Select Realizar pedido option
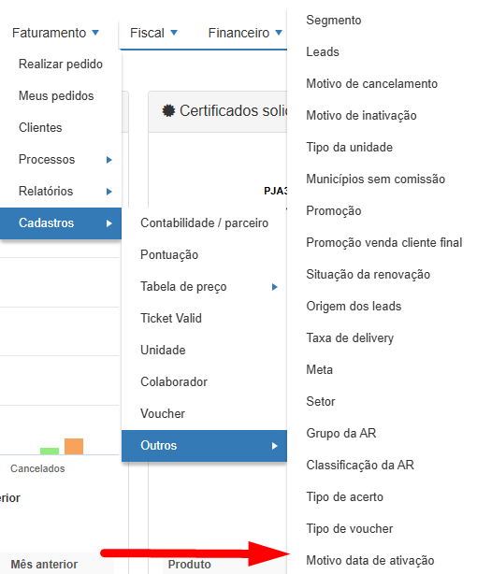477x574 pixels. coord(61,65)
